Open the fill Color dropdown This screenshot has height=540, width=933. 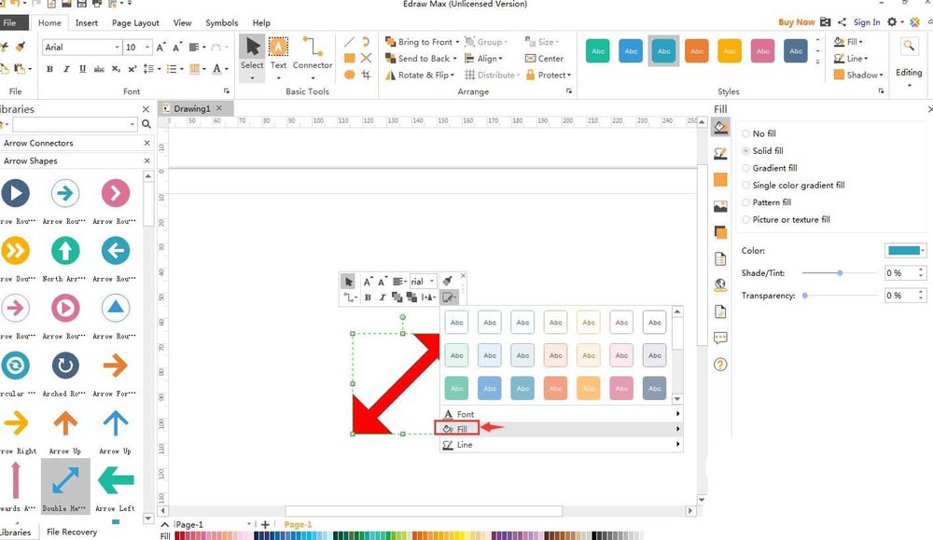pyautogui.click(x=905, y=251)
